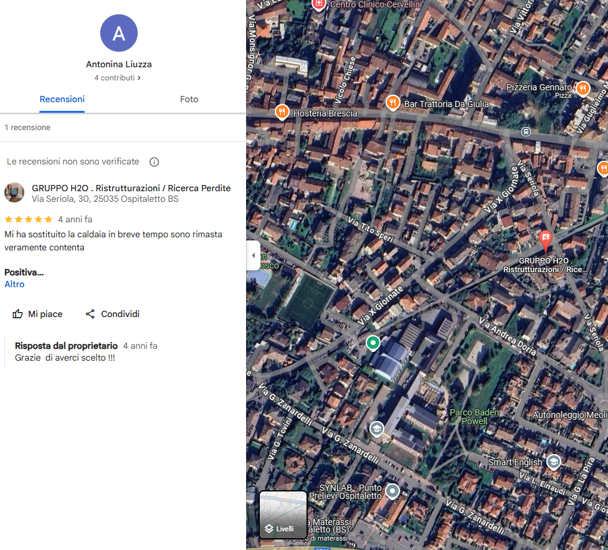The image size is (608, 550).
Task: Click the 'Vicolo Chiese' street label
Action: click(345, 80)
